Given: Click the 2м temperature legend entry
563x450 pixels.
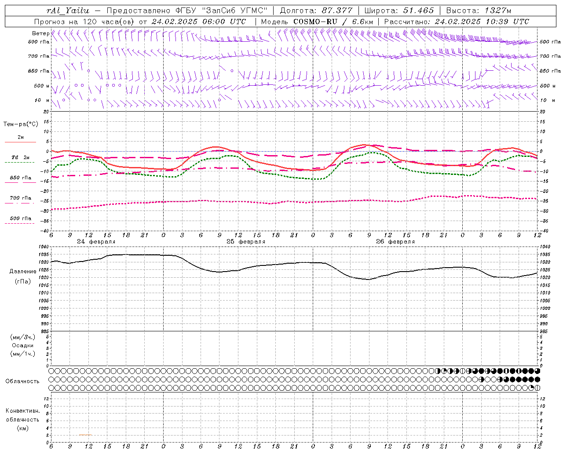Looking at the screenshot, I should [x=21, y=138].
